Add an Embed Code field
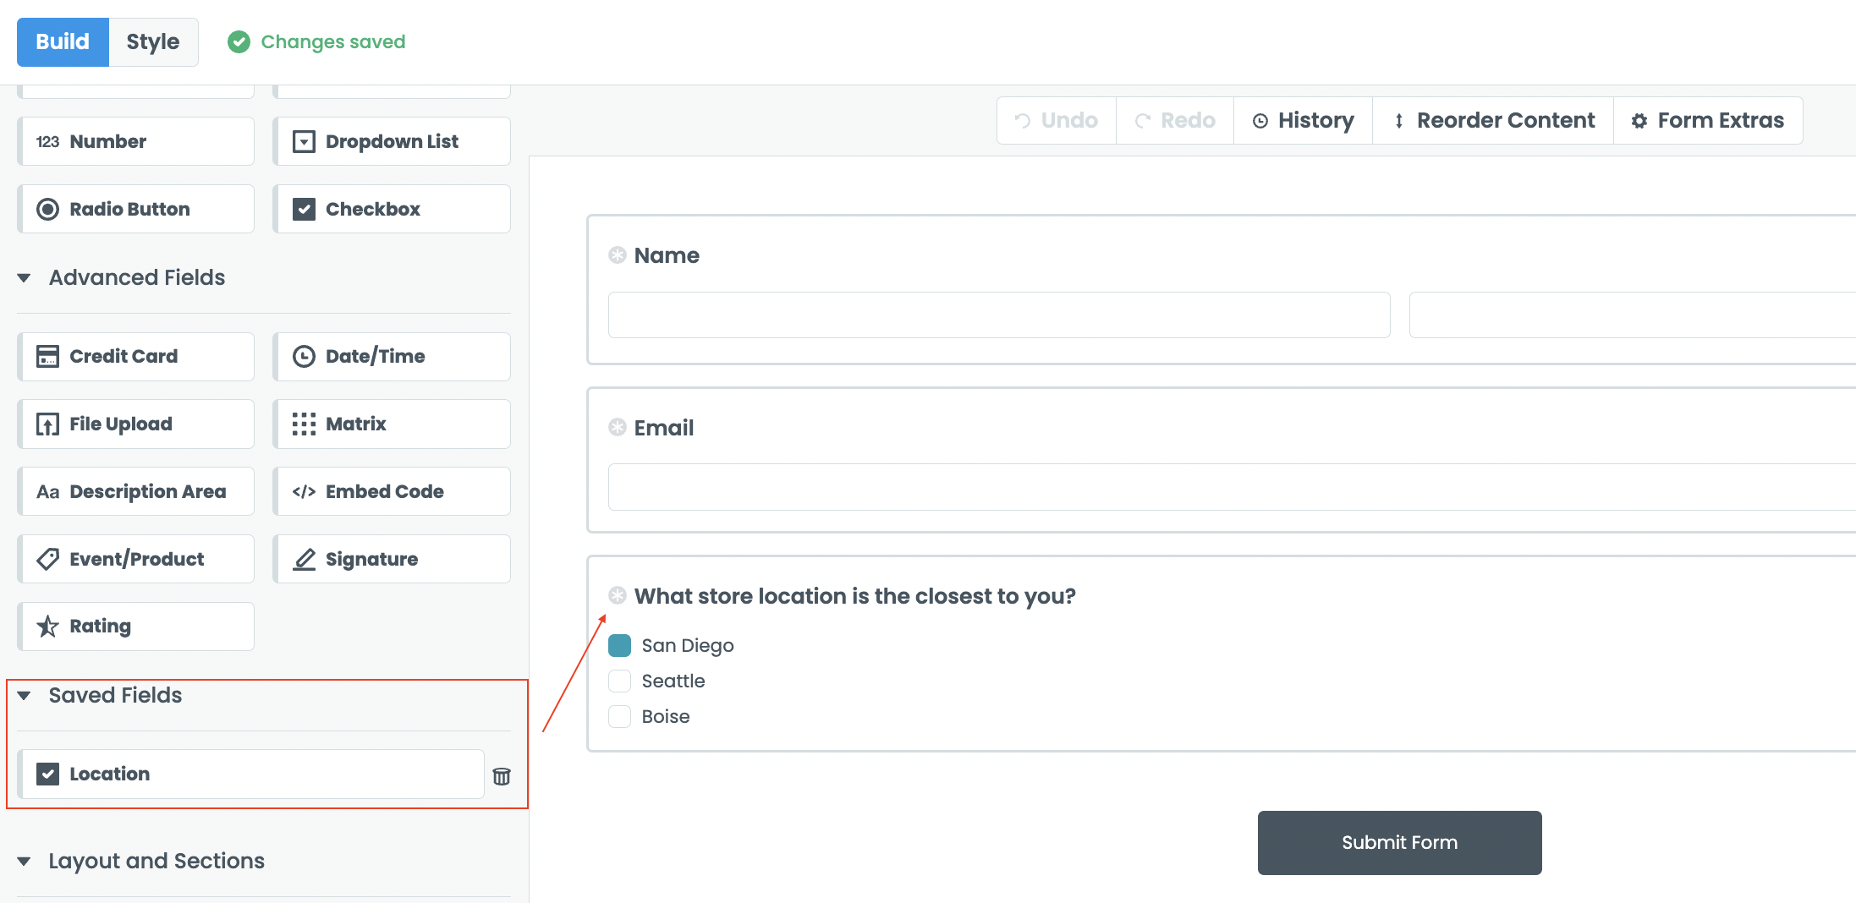 click(x=392, y=491)
